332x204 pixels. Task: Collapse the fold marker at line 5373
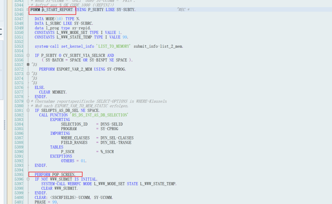[x=28, y=74]
